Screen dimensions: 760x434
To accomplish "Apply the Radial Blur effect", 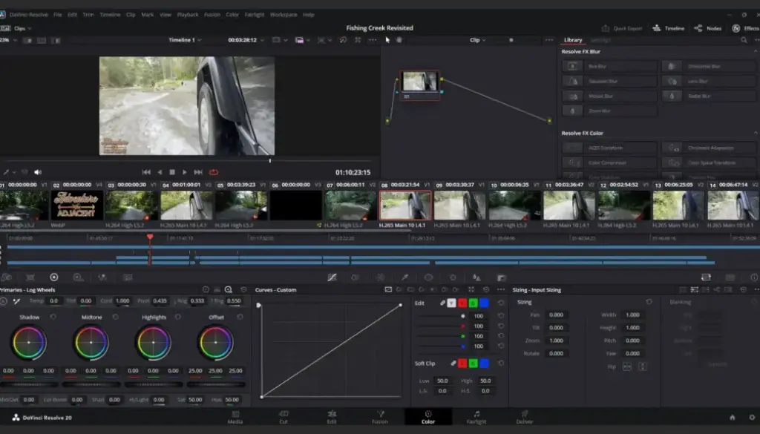I will coord(698,96).
